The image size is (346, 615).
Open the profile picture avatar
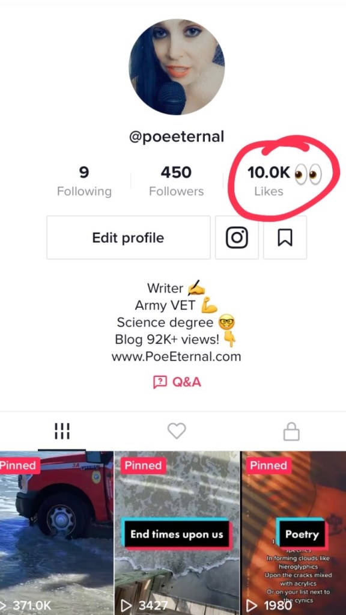pos(177,67)
